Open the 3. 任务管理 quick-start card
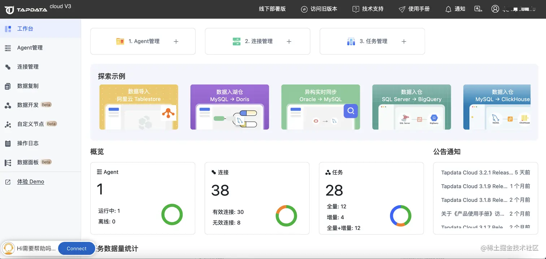 pos(372,42)
